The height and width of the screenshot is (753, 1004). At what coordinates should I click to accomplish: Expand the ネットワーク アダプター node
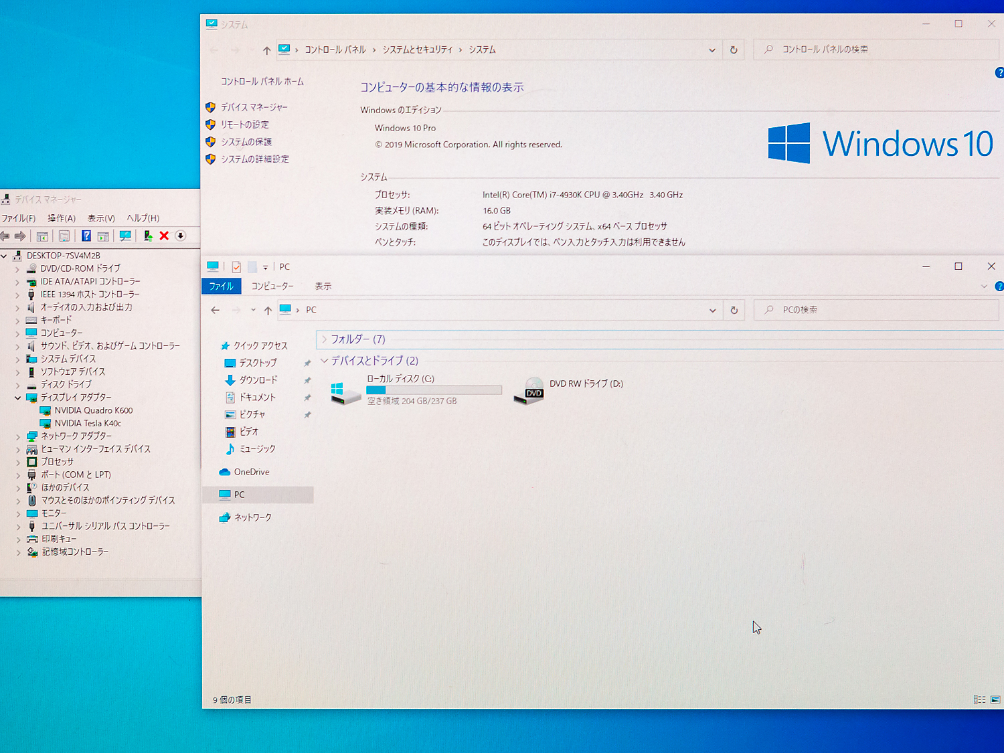[17, 436]
